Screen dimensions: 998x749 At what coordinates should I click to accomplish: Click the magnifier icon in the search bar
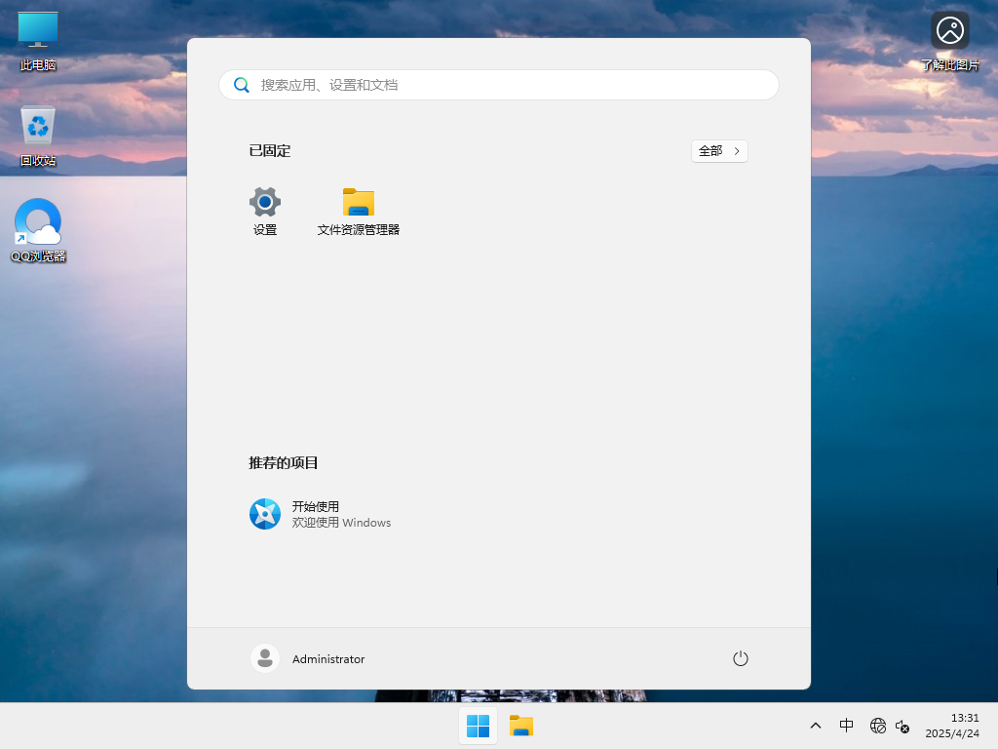(241, 85)
